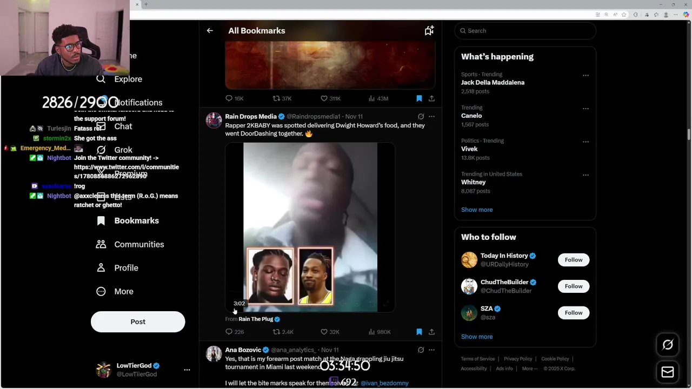
Task: Open Terms of Service link
Action: click(x=478, y=359)
